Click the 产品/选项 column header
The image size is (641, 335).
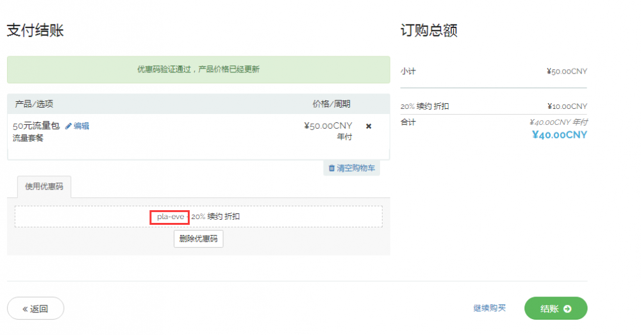point(34,104)
